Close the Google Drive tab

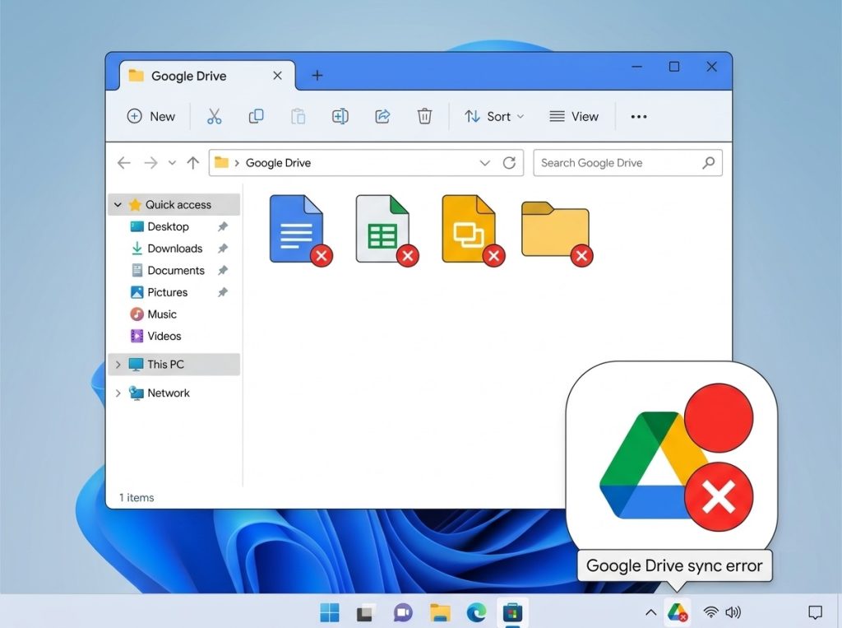coord(277,76)
